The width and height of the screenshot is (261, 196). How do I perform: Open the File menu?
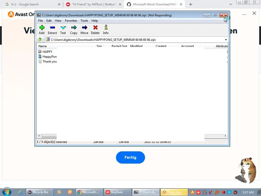41,20
